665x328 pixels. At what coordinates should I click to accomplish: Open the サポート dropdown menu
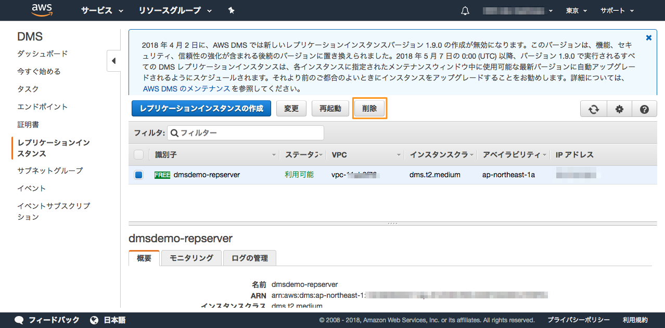point(617,10)
